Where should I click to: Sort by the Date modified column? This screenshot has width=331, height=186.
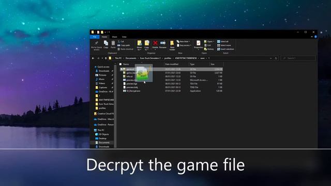pos(172,64)
